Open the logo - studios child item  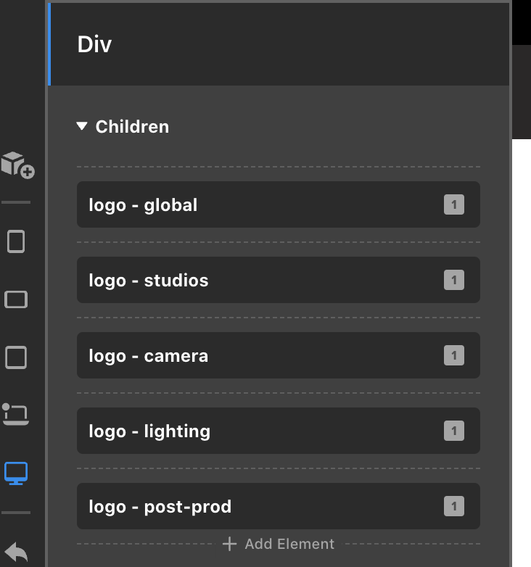click(278, 280)
